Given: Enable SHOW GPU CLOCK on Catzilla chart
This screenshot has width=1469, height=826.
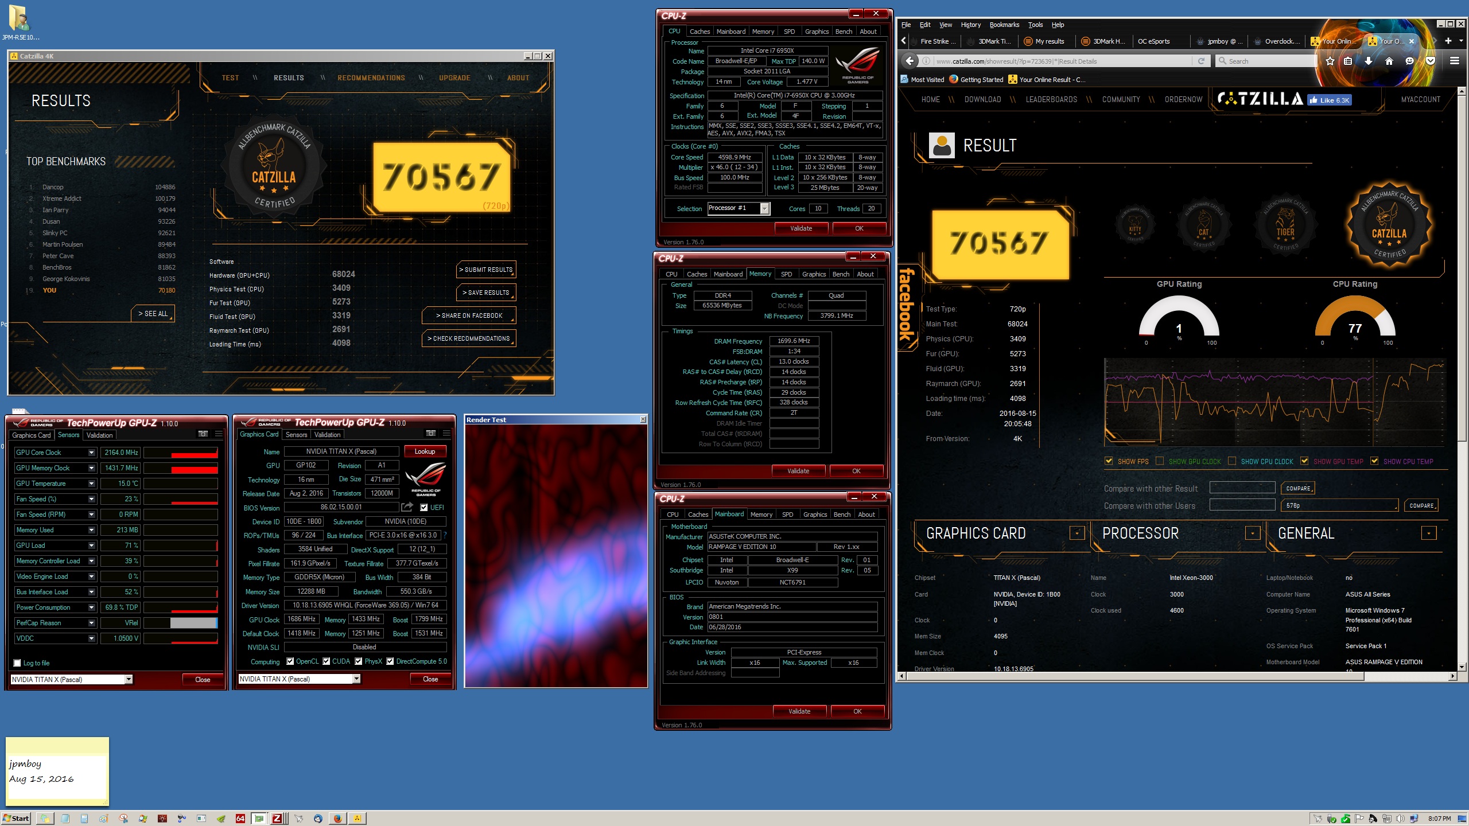Looking at the screenshot, I should pos(1160,461).
